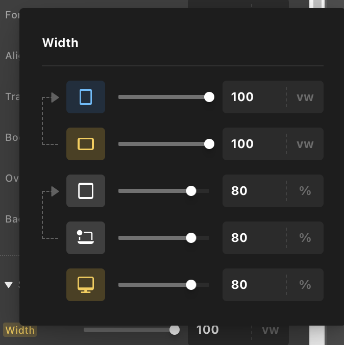Click the phone landscape width value field

253,144
